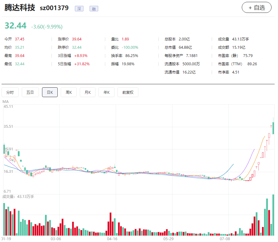Click the 07-08 date axis label

[x=225, y=239]
